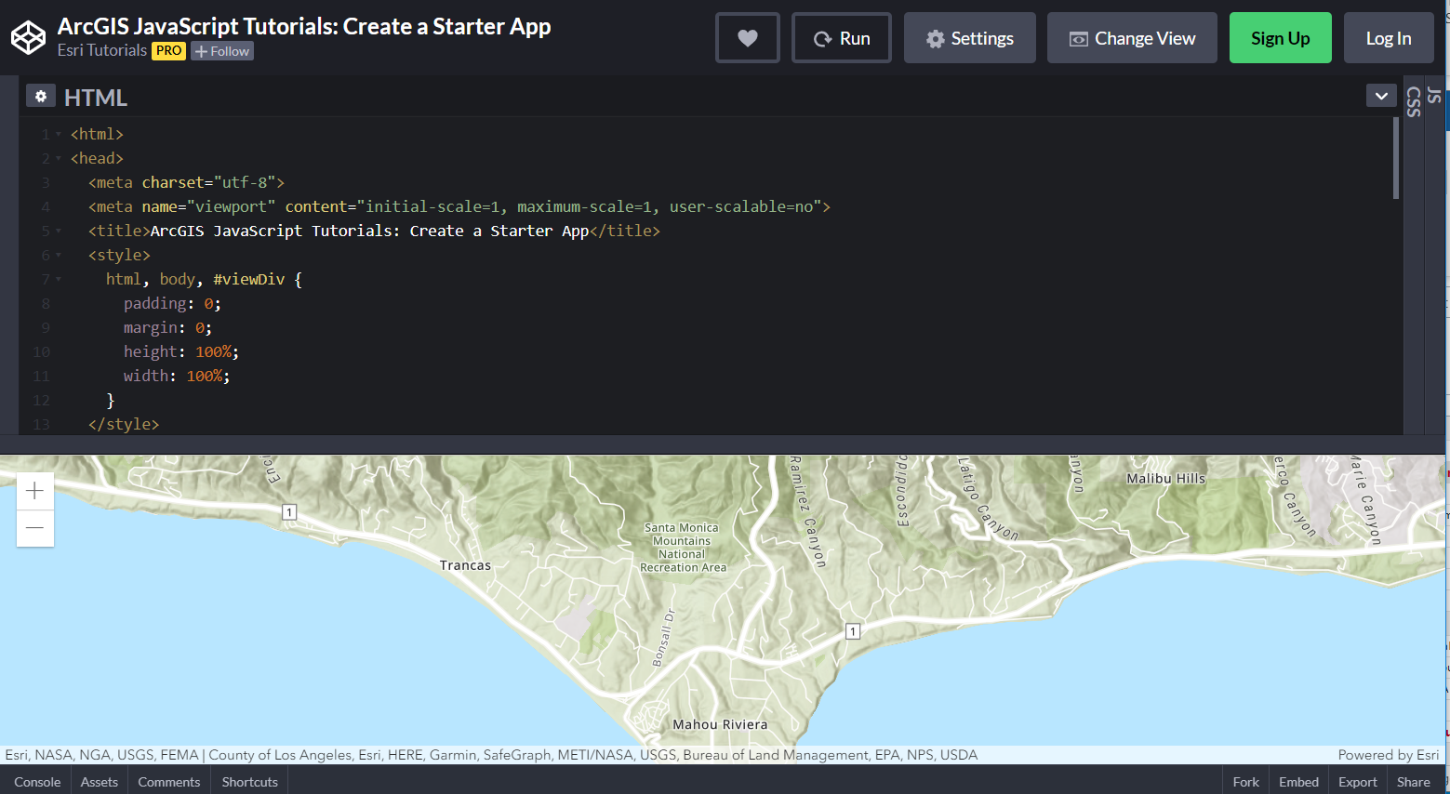
Task: Zoom in on the map
Action: (x=35, y=491)
